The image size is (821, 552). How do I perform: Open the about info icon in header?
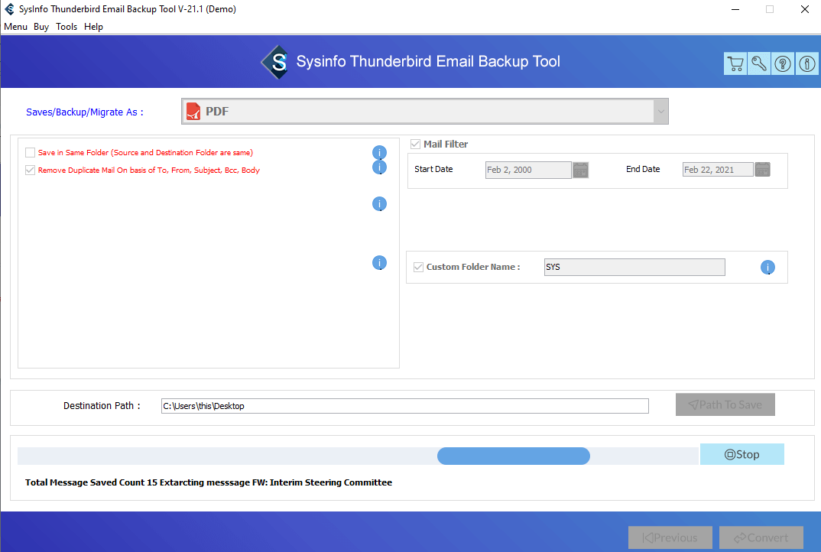[x=807, y=64]
